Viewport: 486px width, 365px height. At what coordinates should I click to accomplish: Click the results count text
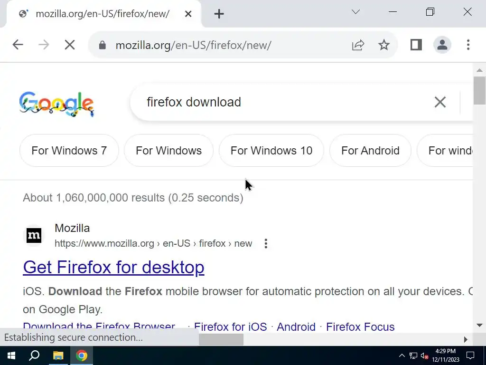pyautogui.click(x=133, y=198)
